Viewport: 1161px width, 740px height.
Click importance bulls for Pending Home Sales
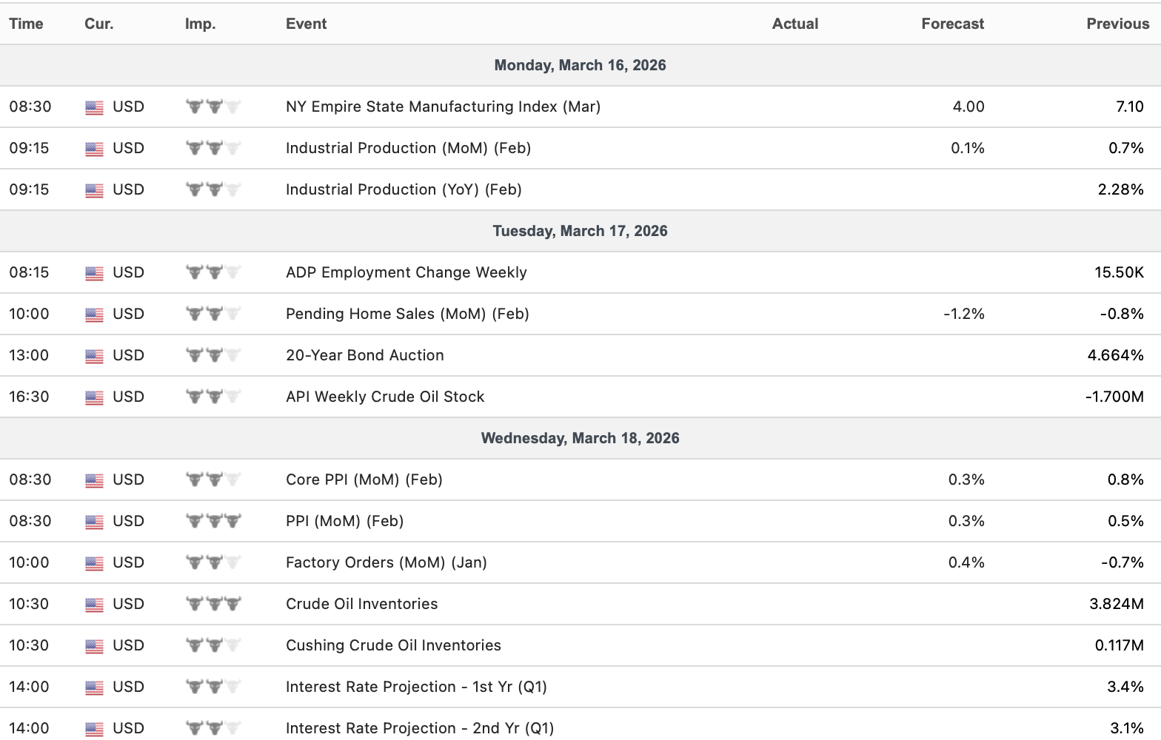pos(213,314)
